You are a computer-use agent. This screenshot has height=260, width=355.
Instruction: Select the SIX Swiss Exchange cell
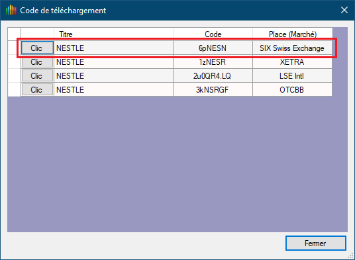[x=292, y=48]
